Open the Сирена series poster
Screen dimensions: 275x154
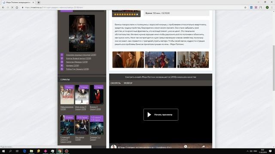click(x=97, y=125)
